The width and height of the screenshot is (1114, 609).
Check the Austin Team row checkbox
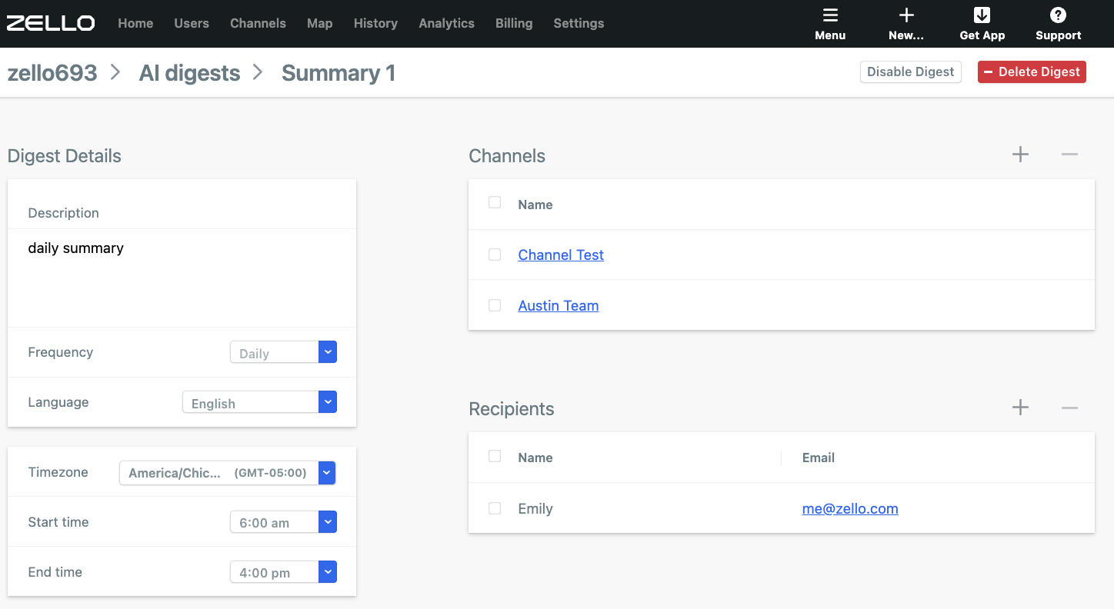(495, 305)
